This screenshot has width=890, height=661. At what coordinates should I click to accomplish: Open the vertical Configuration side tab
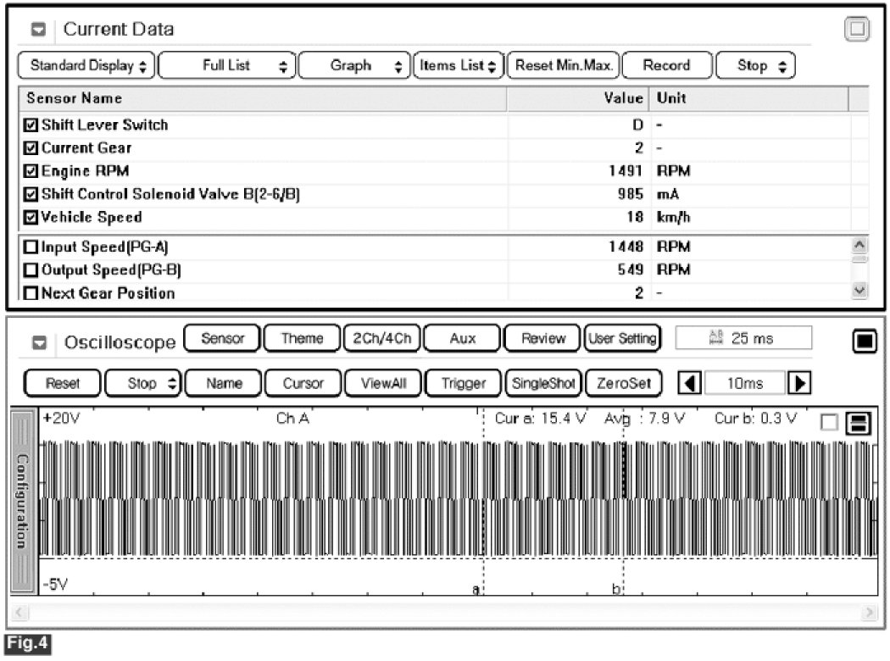pos(23,500)
